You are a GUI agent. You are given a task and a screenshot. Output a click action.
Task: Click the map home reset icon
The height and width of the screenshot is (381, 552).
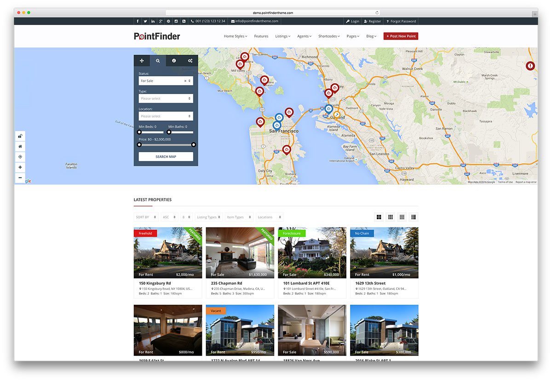pos(20,147)
